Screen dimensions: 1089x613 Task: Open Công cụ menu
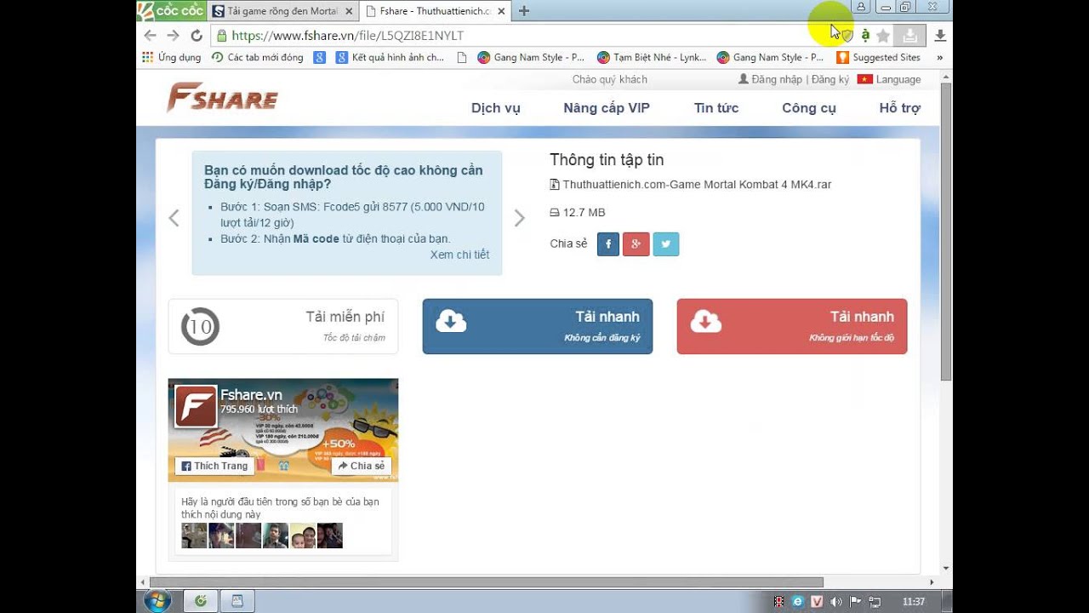click(809, 108)
